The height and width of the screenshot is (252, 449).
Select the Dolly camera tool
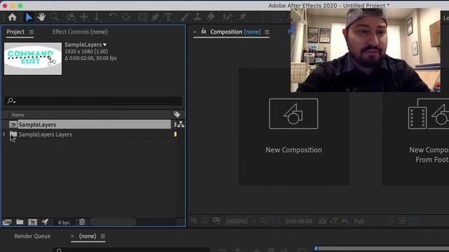pyautogui.click(x=97, y=17)
